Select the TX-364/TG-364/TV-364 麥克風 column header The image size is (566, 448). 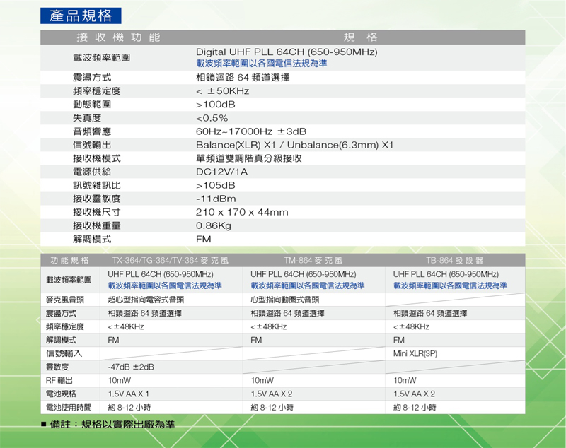coord(171,260)
